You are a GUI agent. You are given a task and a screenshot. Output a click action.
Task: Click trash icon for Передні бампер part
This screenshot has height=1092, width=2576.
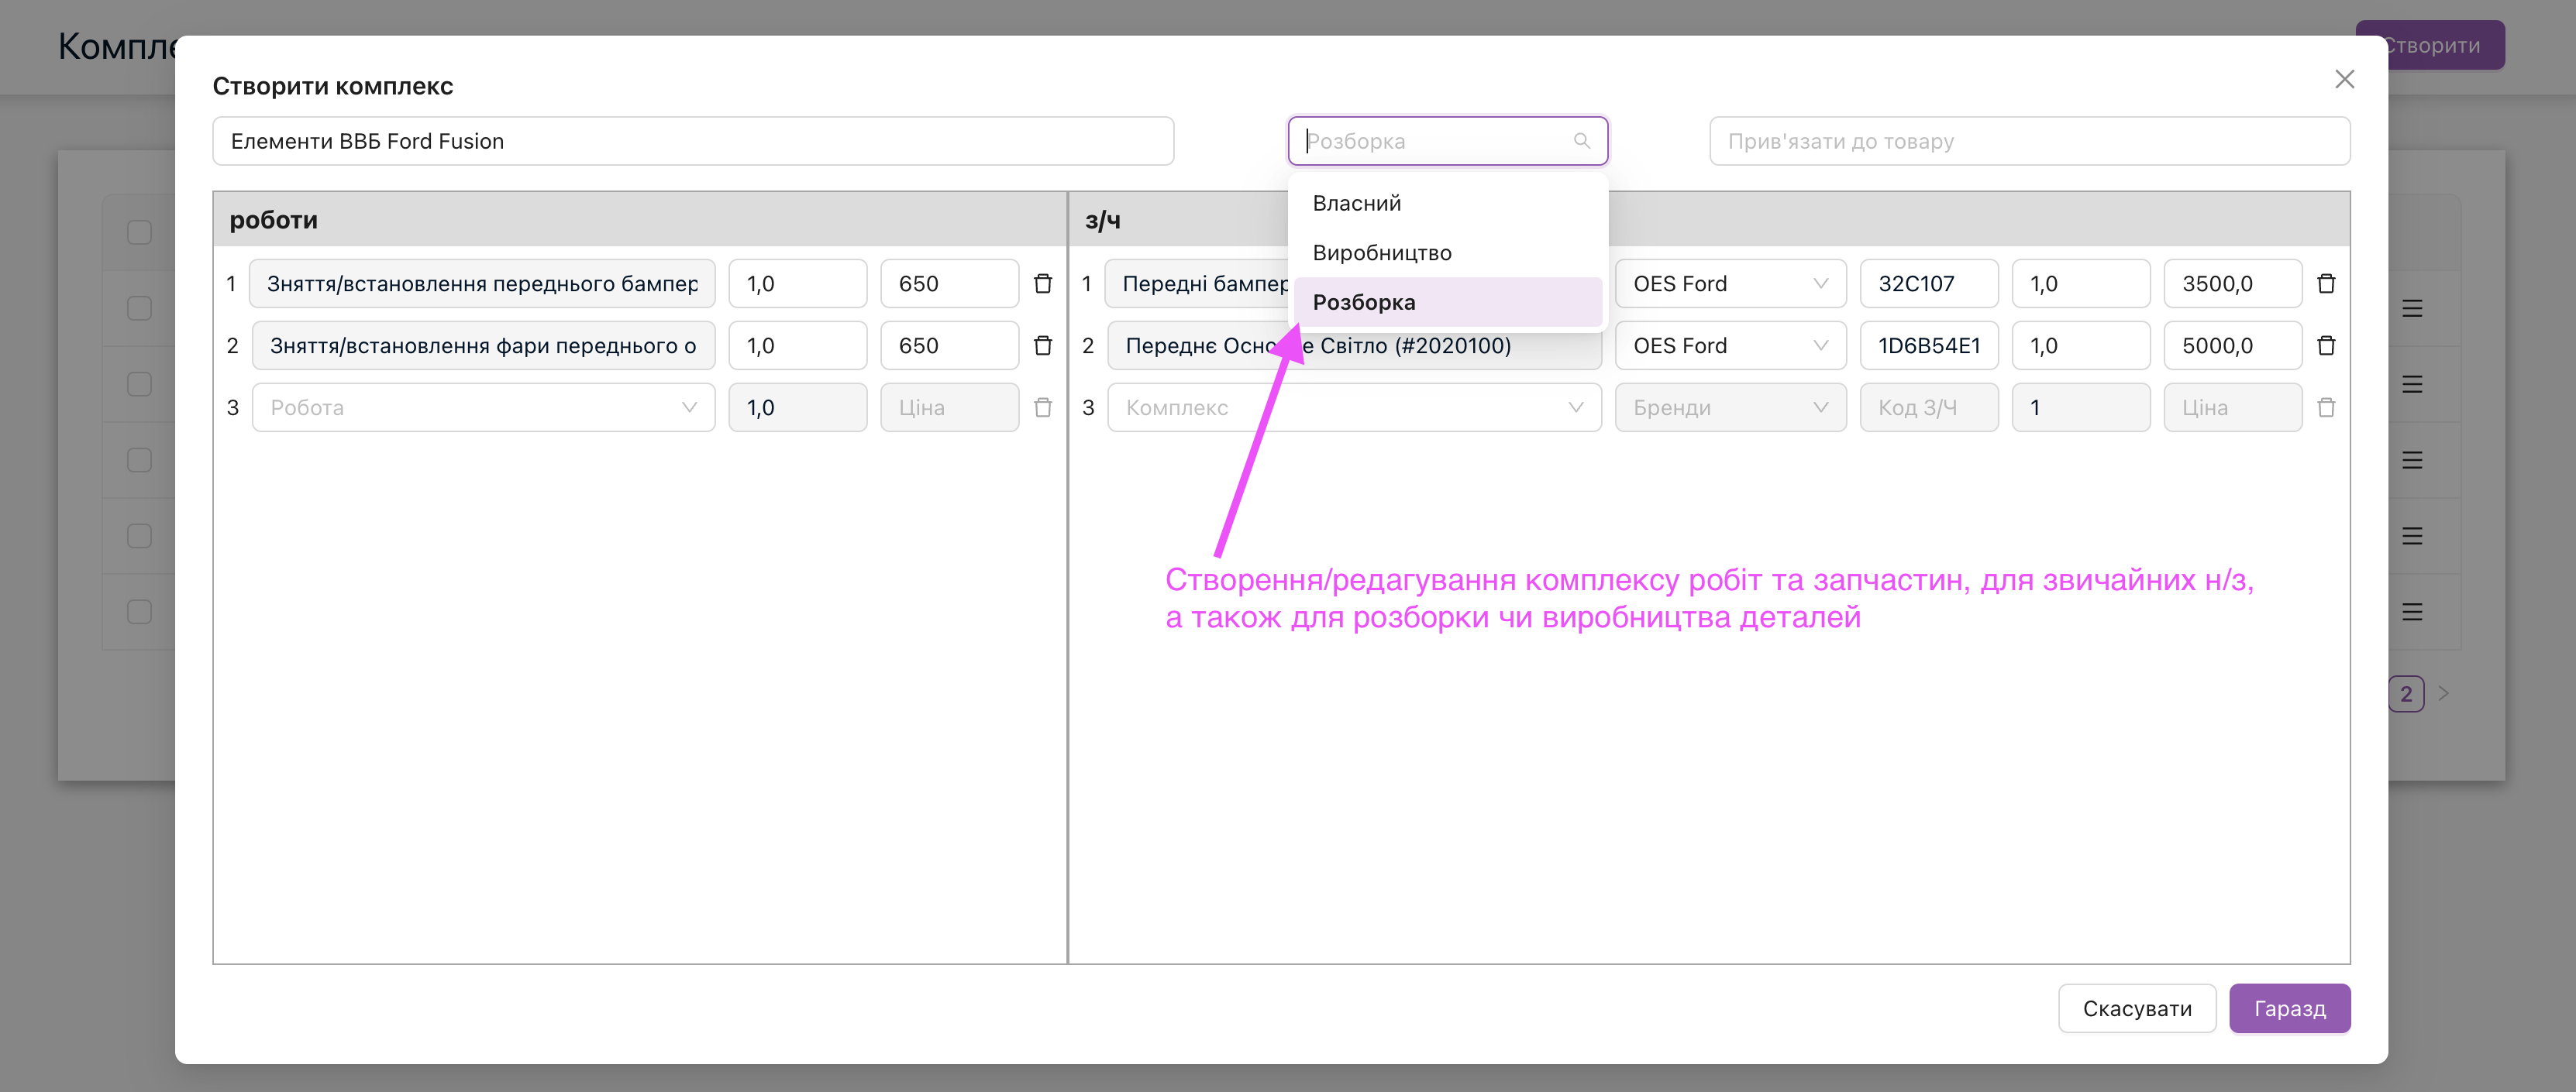(x=2326, y=283)
